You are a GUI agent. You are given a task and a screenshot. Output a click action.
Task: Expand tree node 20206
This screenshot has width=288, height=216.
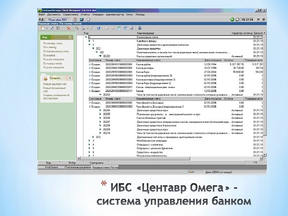[x=100, y=118]
